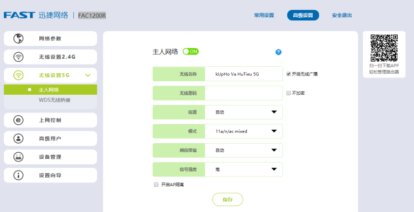Open the 信号强度 dropdown

(x=244, y=169)
